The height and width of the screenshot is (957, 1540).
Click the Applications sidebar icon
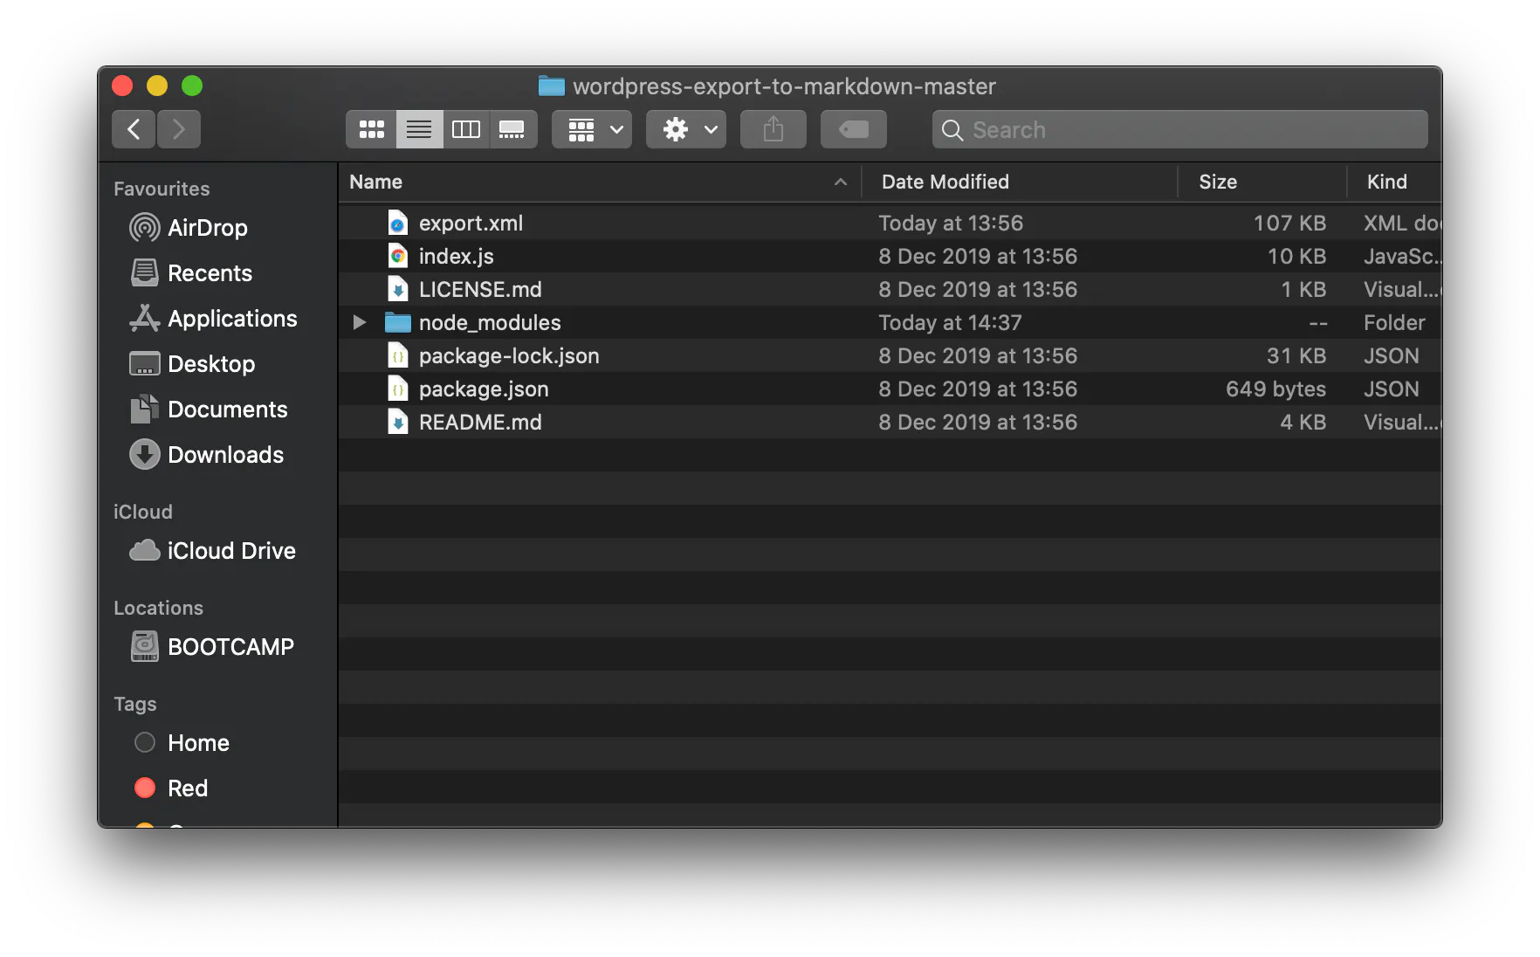pos(145,319)
